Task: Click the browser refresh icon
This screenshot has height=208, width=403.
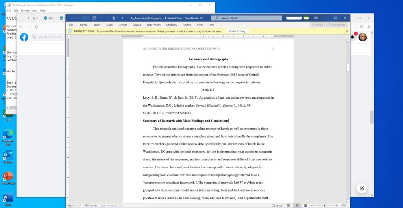Action: tap(37, 27)
